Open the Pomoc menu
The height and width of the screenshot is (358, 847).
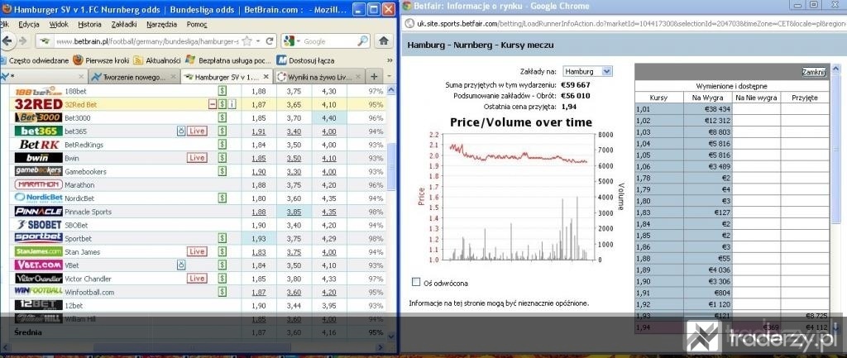point(197,24)
